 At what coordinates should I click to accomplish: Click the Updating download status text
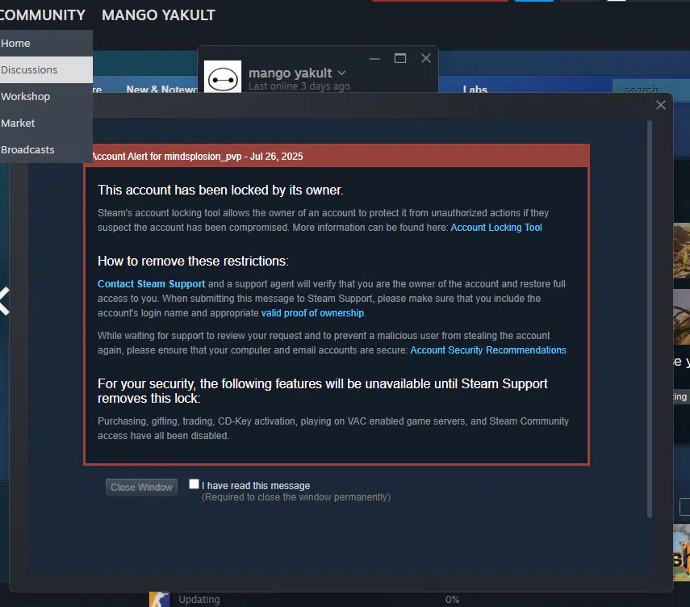[199, 599]
